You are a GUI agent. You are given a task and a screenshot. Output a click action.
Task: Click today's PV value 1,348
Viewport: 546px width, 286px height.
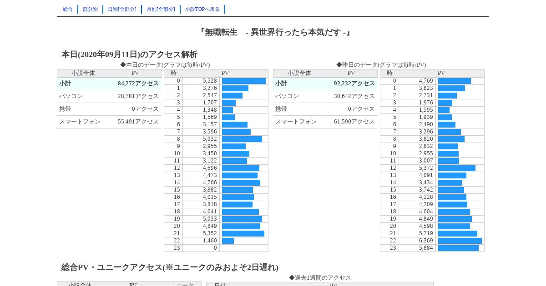[210, 110]
